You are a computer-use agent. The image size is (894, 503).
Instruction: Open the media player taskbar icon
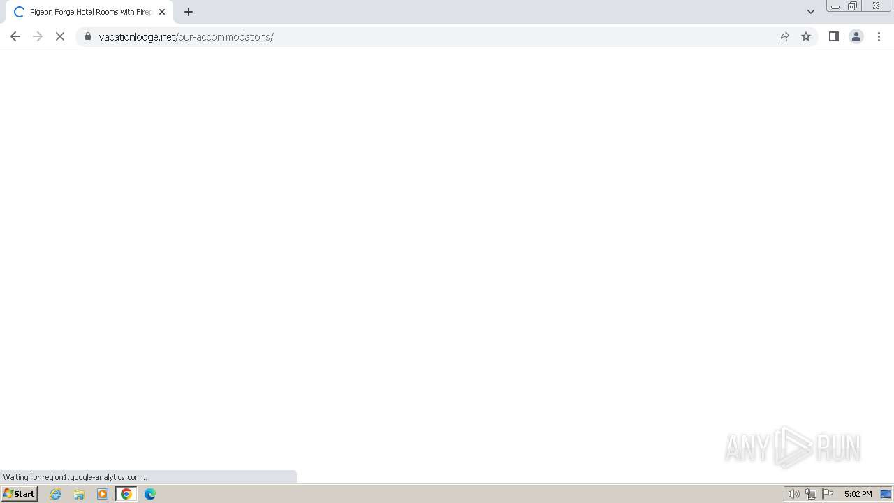pos(103,494)
